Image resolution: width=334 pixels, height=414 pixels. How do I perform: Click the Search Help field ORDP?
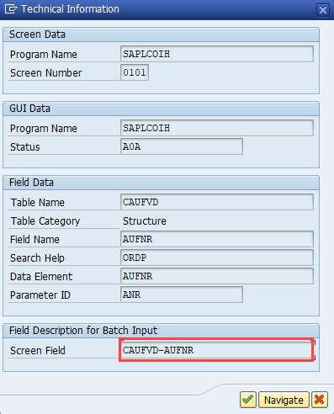point(217,257)
